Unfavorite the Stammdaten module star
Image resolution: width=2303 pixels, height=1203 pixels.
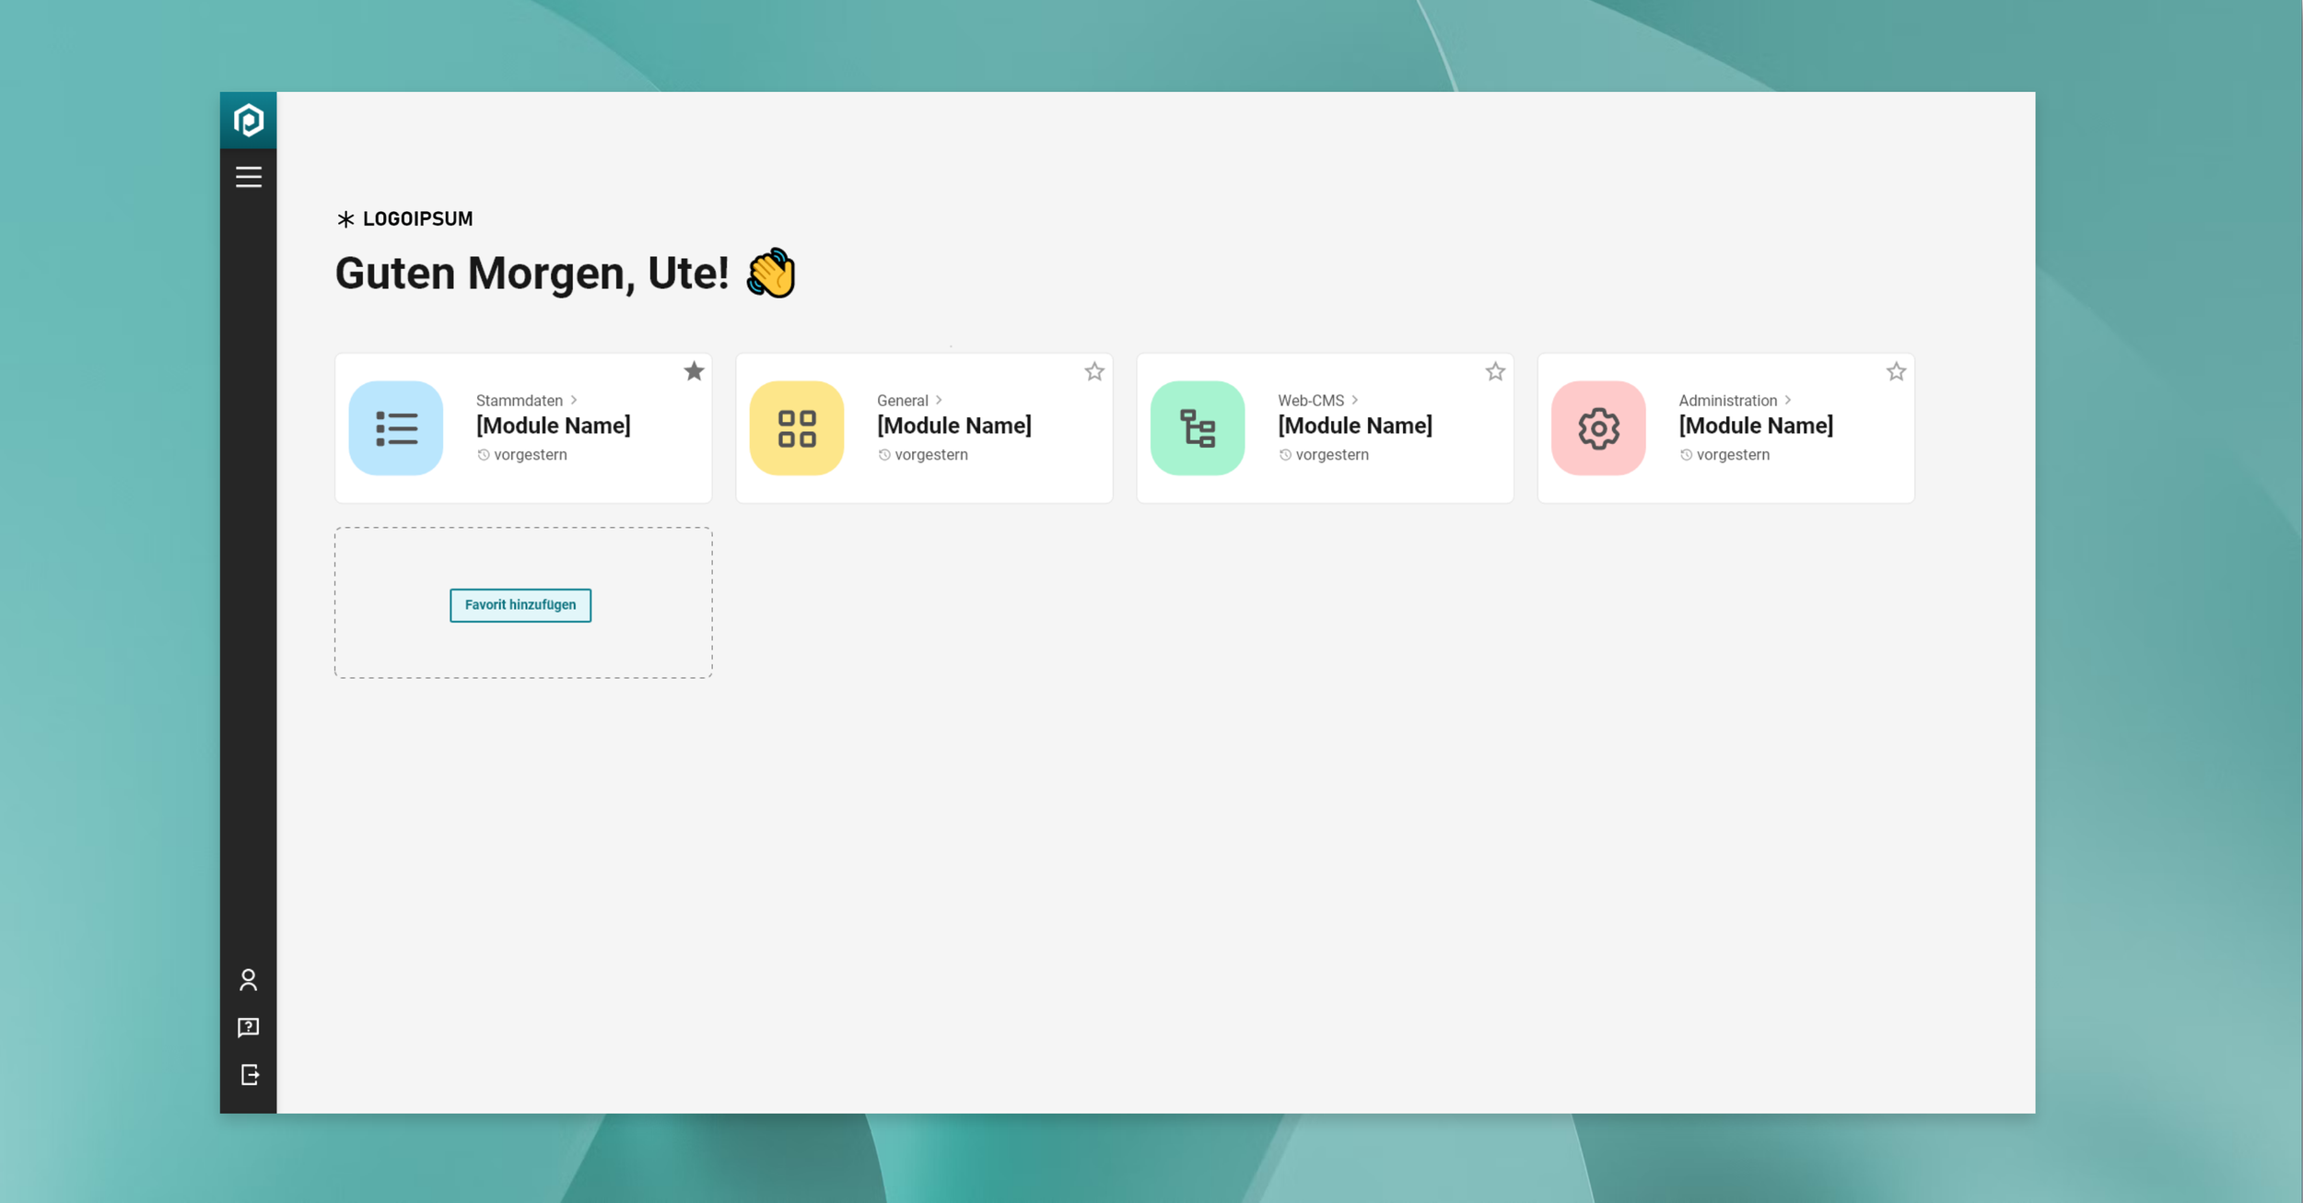pos(694,371)
